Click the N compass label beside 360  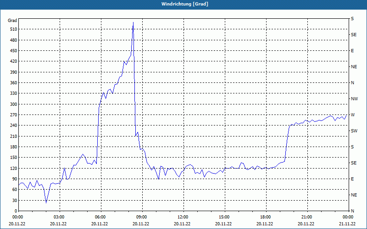click(352, 83)
